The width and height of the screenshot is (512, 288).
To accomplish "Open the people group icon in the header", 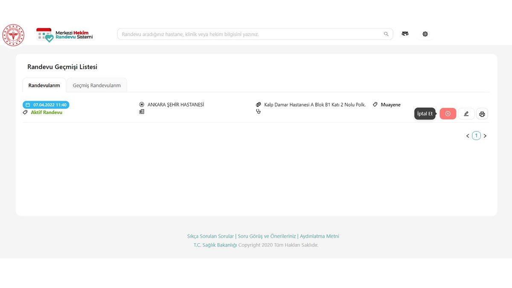I will 405,34.
